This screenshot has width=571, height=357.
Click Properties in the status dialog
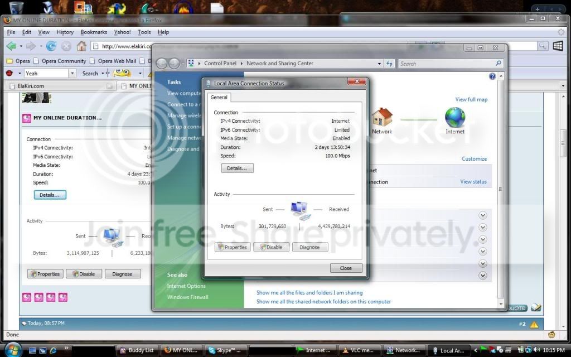233,247
